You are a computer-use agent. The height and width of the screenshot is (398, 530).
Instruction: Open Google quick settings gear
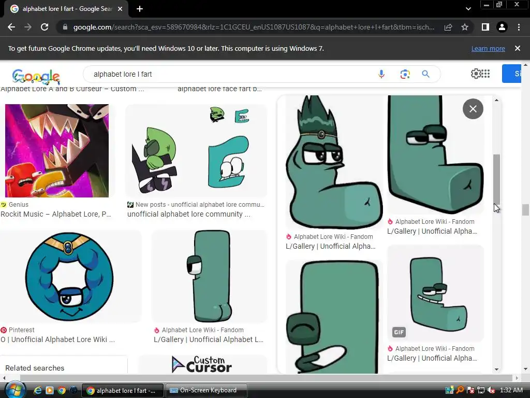[476, 74]
